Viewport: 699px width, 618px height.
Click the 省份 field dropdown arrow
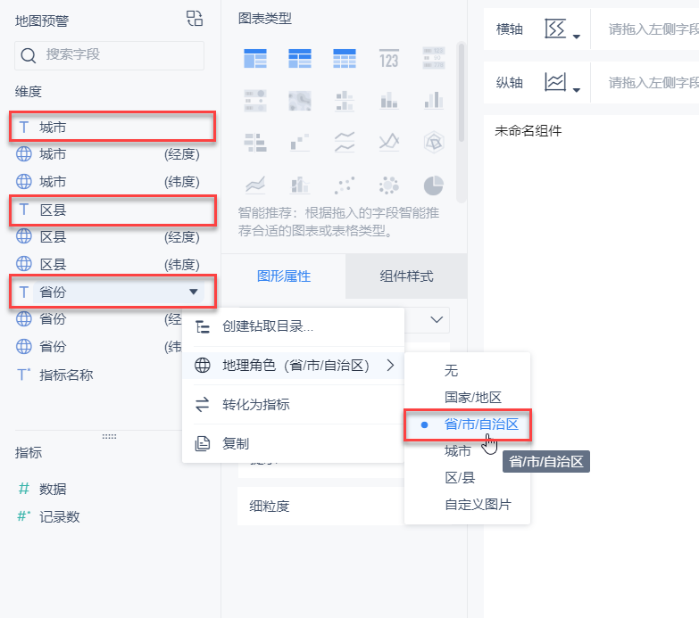click(193, 292)
